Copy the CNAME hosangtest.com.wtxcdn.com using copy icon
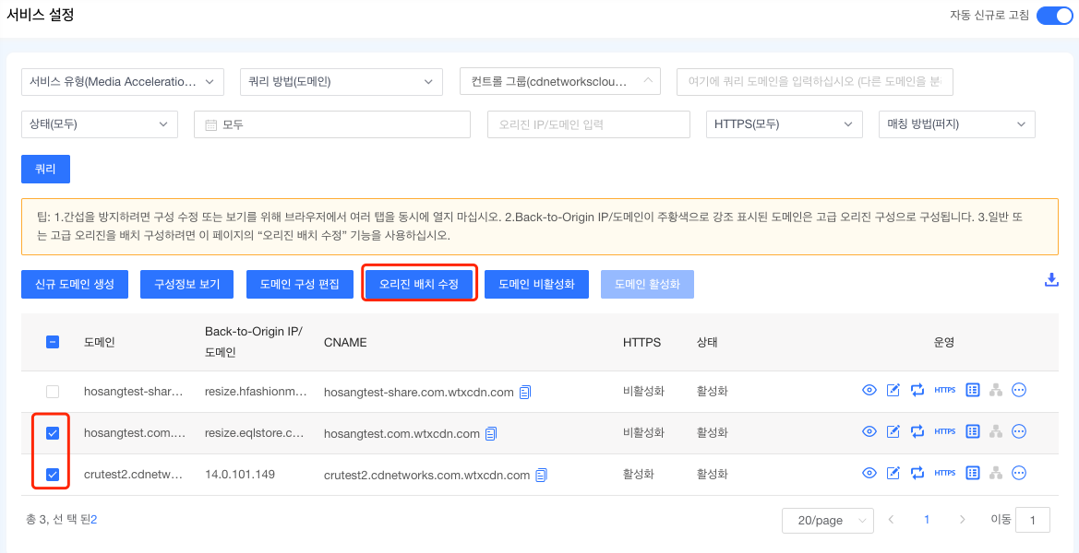 tap(490, 432)
